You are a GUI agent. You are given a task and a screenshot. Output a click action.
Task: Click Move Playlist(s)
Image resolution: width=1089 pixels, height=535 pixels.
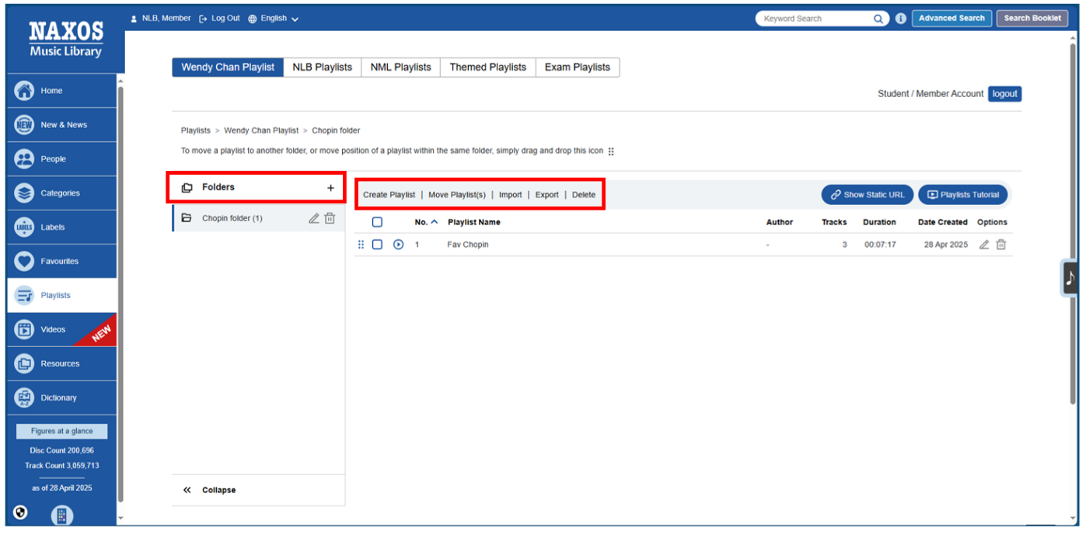pos(457,195)
